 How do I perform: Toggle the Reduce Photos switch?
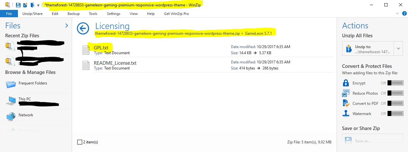click(395, 93)
